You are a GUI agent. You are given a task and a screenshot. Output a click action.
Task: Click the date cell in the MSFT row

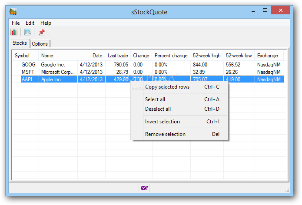pos(91,72)
